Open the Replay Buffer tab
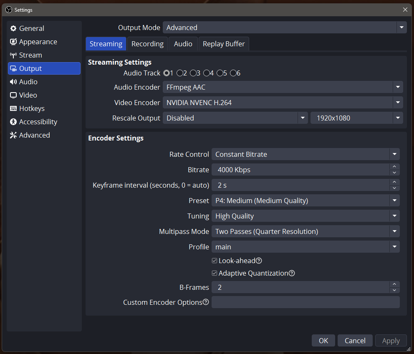Screen dimensions: 414x354 [224, 44]
